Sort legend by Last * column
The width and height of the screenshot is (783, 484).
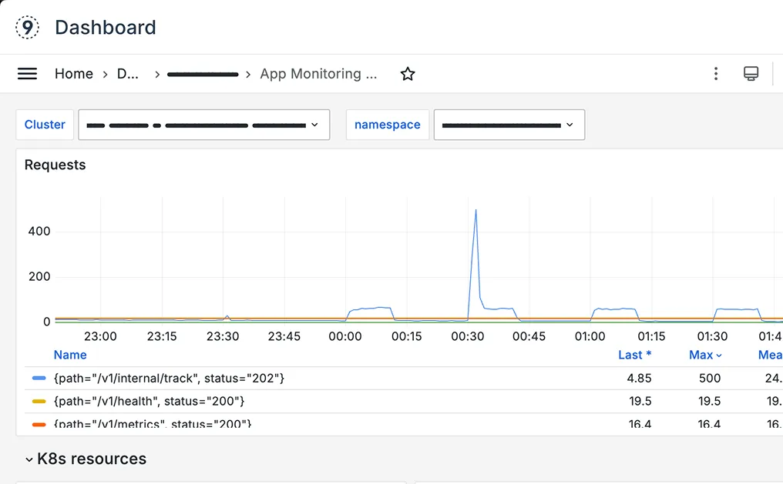634,355
